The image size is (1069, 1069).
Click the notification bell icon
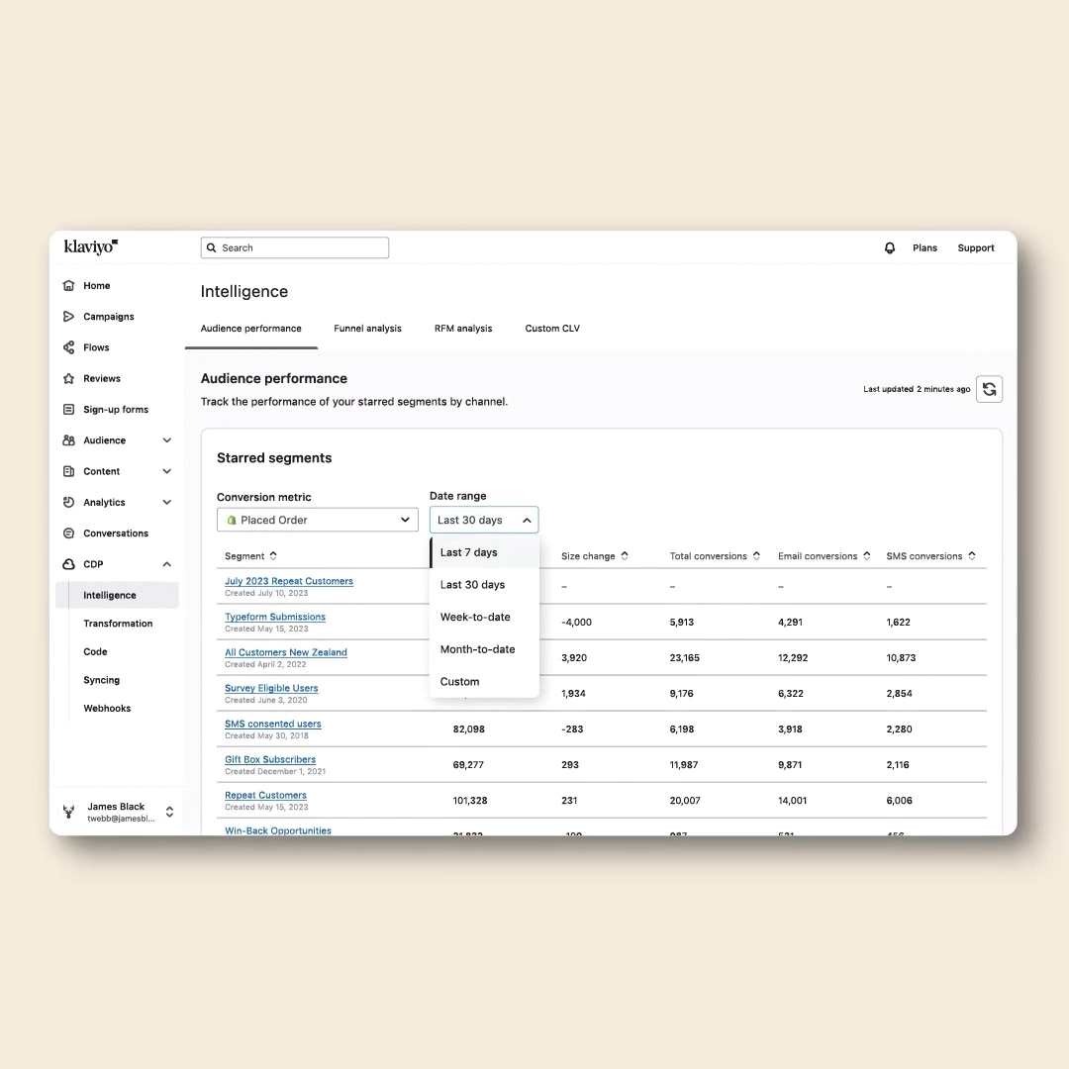[x=889, y=248]
